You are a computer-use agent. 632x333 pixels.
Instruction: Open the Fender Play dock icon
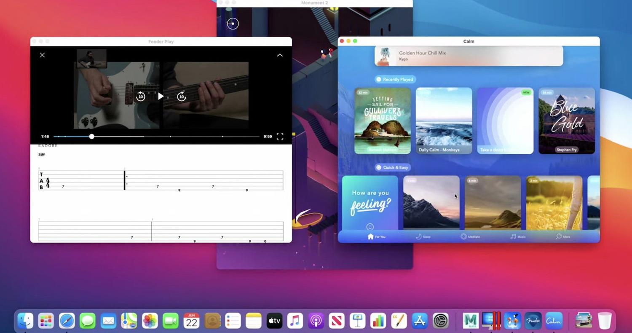(533, 321)
